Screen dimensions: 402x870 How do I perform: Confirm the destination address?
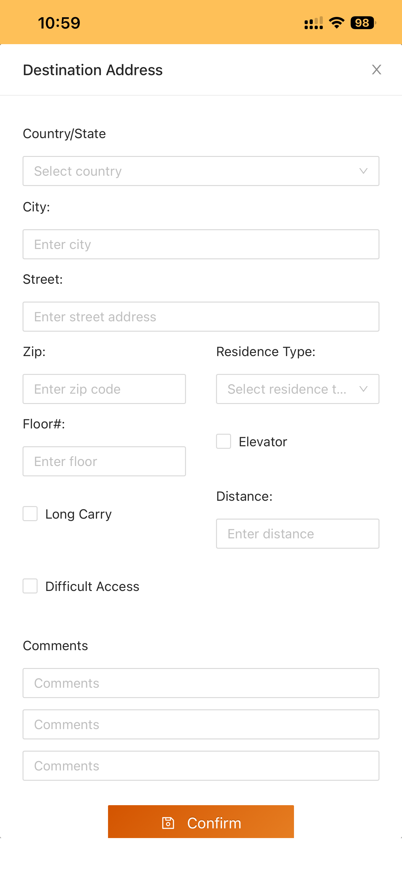pos(201,822)
